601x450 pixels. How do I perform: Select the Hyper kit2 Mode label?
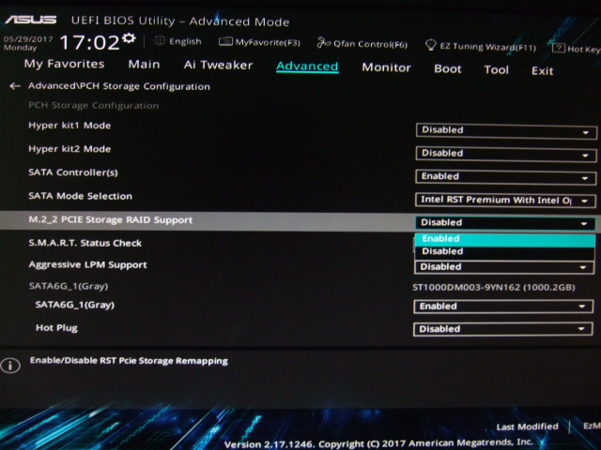[69, 149]
